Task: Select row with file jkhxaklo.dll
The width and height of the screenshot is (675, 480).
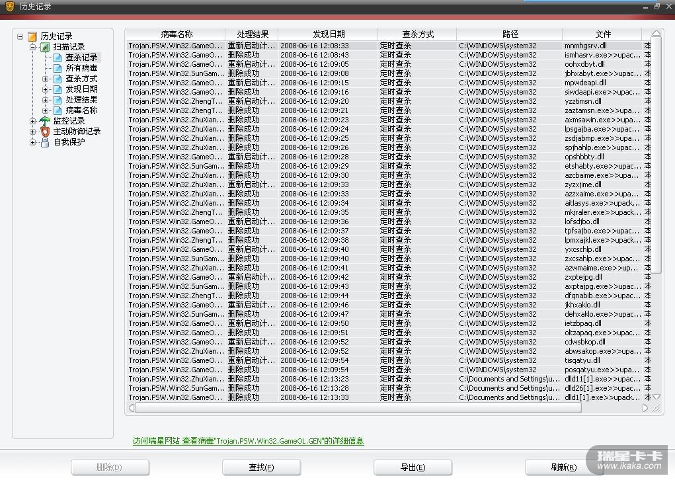Action: [x=389, y=305]
